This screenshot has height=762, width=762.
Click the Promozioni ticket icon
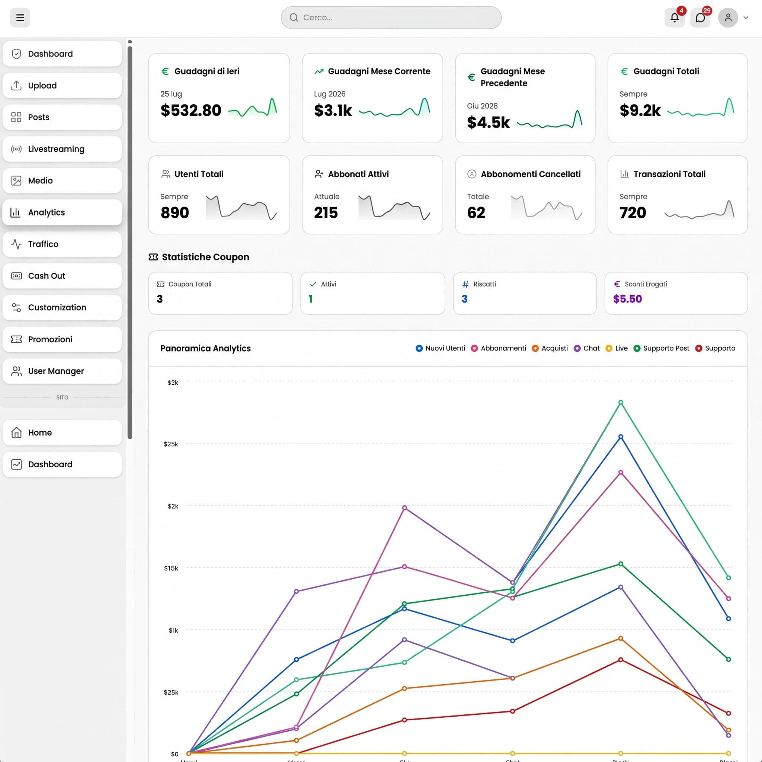click(x=16, y=339)
